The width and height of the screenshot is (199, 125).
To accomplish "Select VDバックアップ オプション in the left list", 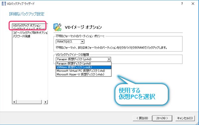I will tap(27, 25).
